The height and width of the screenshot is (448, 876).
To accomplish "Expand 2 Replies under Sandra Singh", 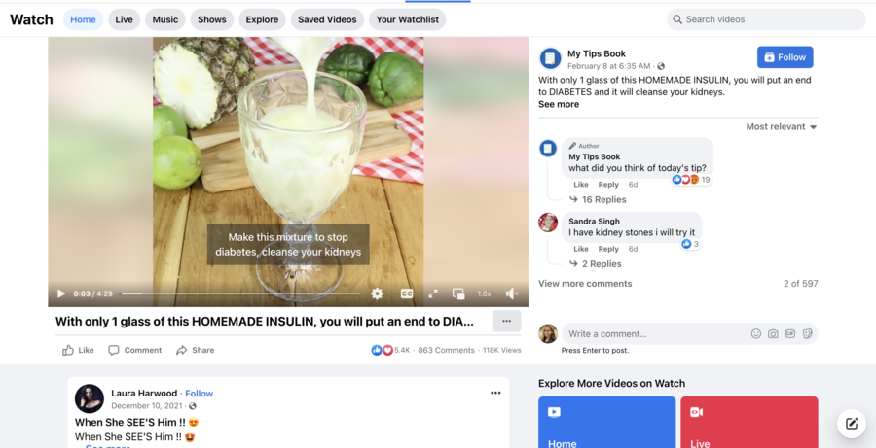I will (x=595, y=264).
